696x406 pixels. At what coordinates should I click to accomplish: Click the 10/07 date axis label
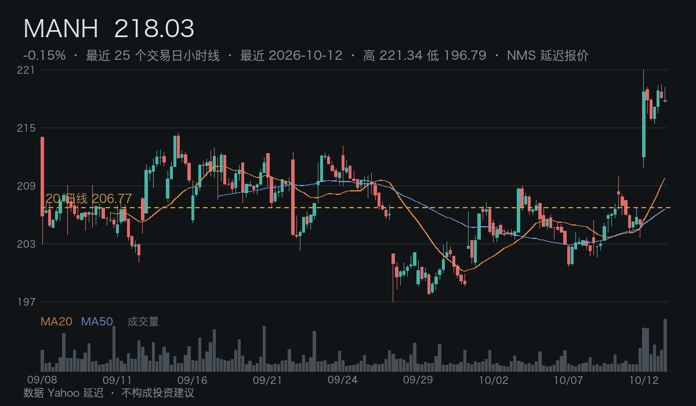click(x=568, y=380)
